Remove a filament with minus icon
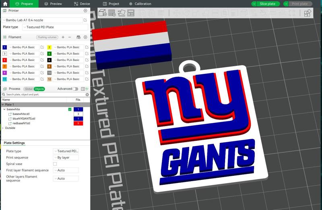The height and width of the screenshot is (210, 322). click(70, 37)
